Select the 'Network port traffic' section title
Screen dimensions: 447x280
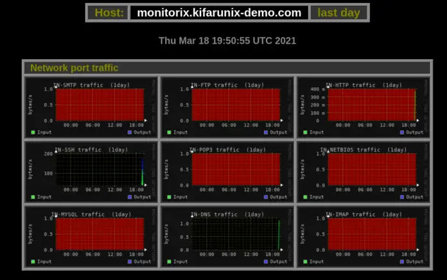click(74, 68)
